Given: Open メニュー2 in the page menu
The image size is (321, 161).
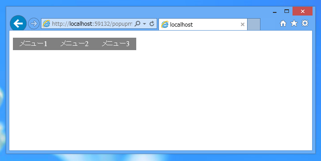Looking at the screenshot, I should [74, 43].
